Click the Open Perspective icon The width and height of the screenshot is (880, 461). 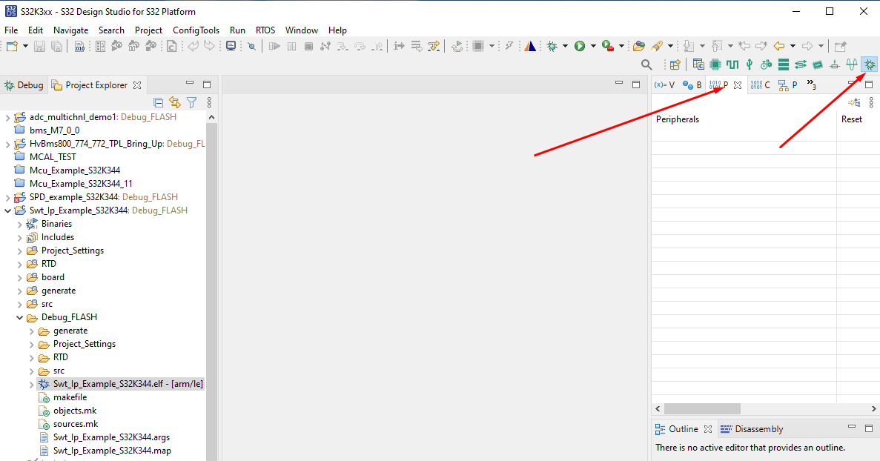[x=675, y=65]
